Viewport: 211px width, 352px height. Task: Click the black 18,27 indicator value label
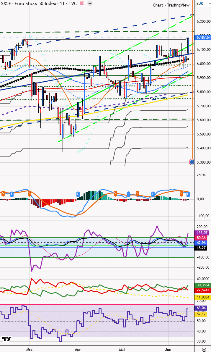point(201,248)
